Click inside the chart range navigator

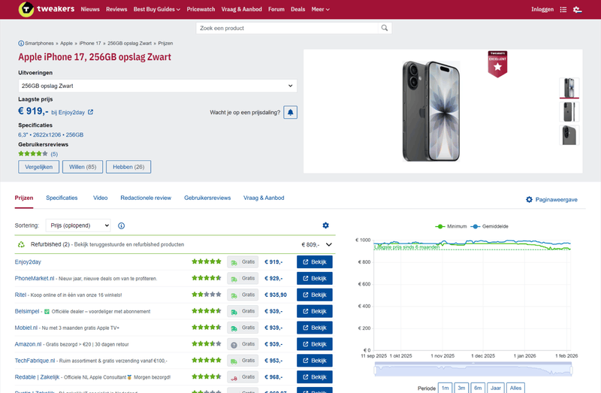[x=473, y=370]
